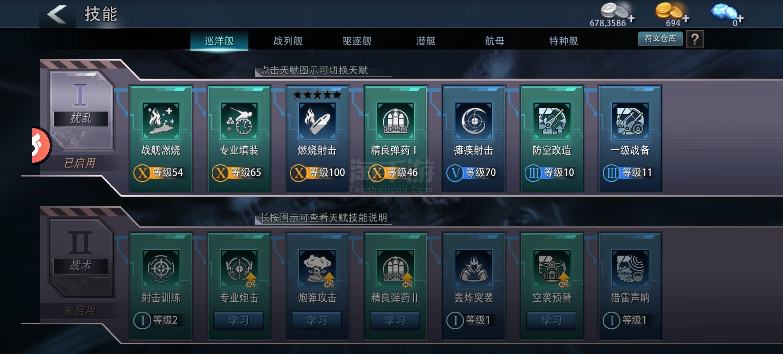Open help with the question mark icon
Image resolution: width=783 pixels, height=354 pixels.
click(695, 39)
